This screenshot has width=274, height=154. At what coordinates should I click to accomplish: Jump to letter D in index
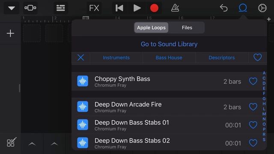pos(264,83)
